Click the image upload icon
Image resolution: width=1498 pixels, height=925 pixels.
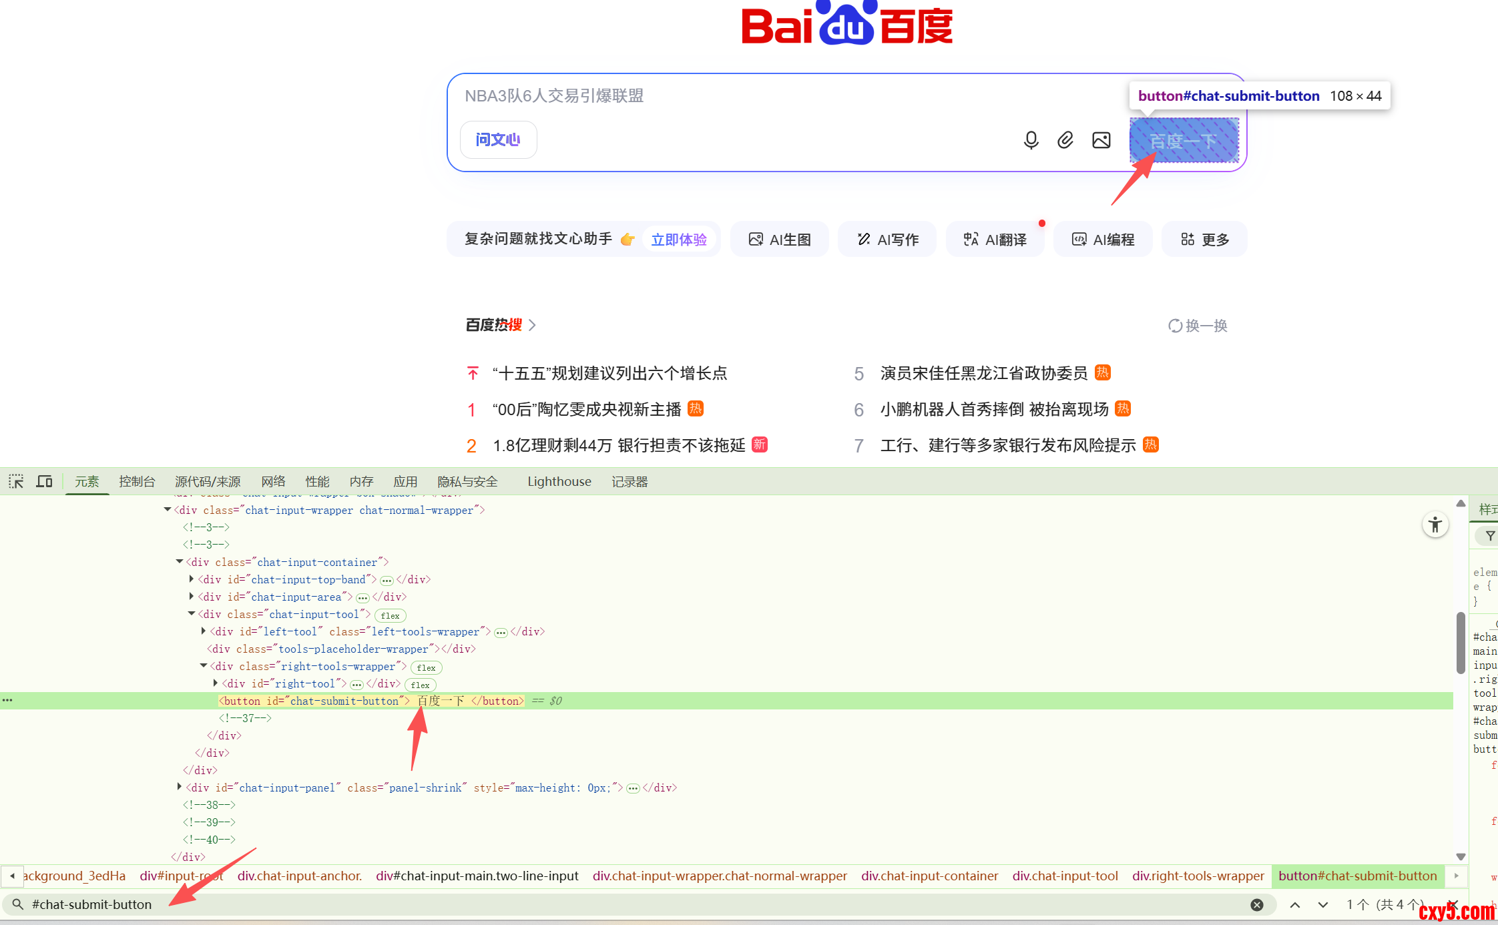coord(1101,139)
